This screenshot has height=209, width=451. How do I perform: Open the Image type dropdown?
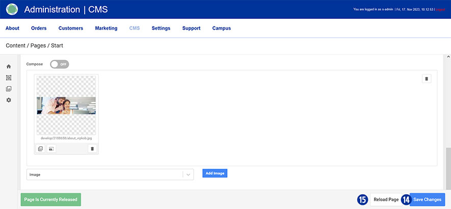pos(104,174)
